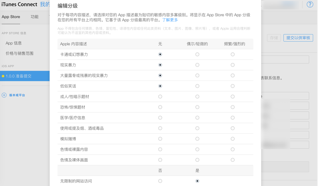Go to 我的 App link in header

coord(45,4)
